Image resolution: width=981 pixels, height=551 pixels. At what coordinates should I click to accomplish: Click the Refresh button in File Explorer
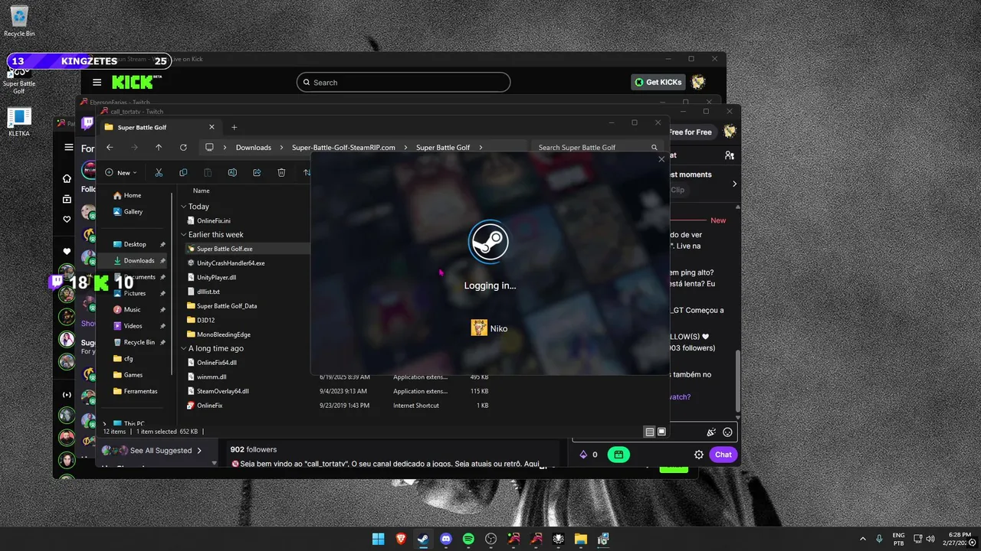(x=183, y=148)
